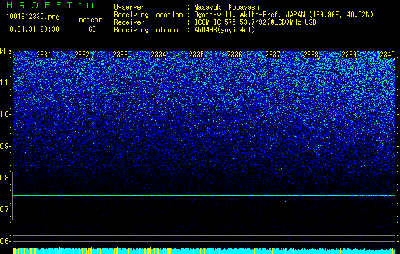Click the 1.1 kHz axis label

5,83
